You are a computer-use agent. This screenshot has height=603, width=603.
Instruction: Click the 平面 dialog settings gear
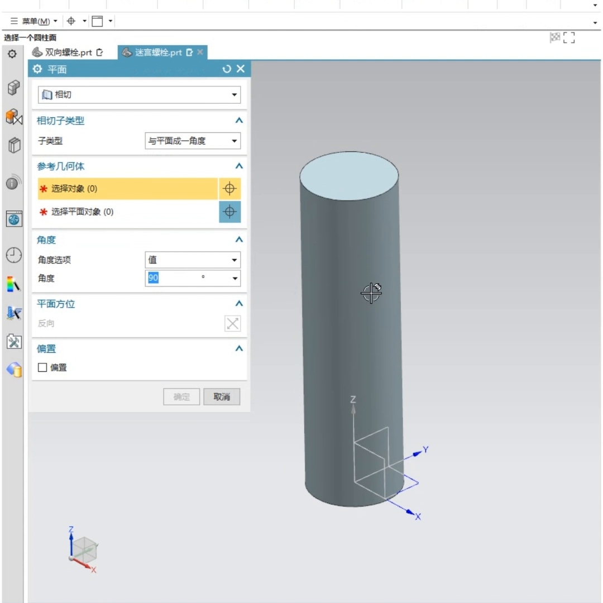[x=37, y=69]
